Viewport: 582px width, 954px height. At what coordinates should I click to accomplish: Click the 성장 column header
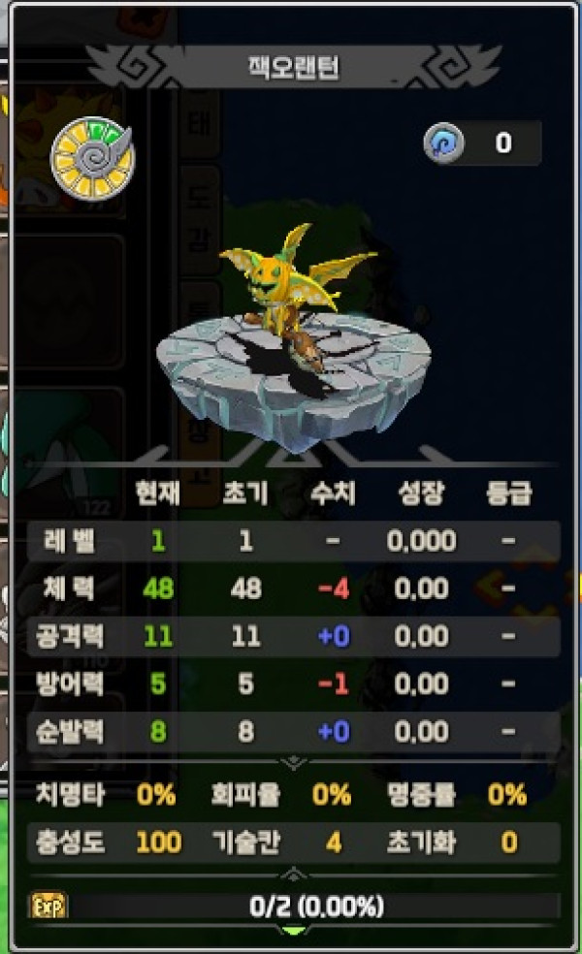(421, 493)
